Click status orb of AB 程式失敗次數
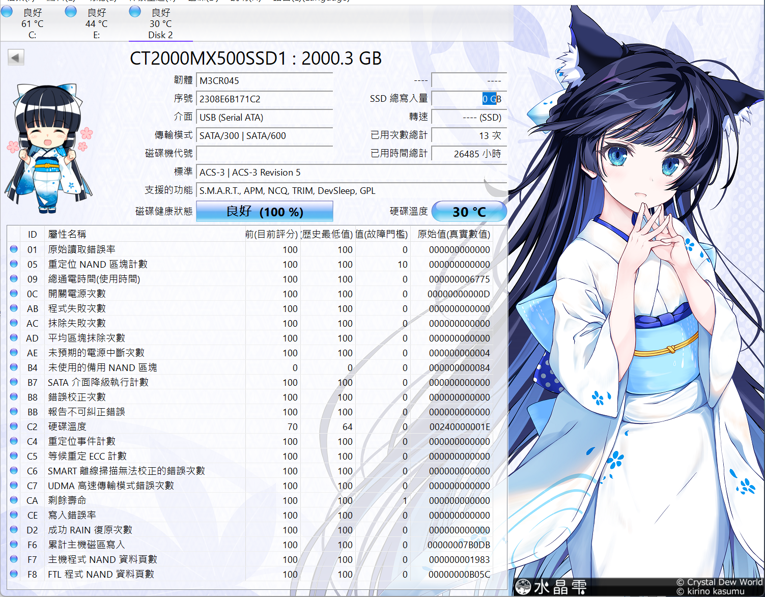This screenshot has width=765, height=597. coord(14,308)
